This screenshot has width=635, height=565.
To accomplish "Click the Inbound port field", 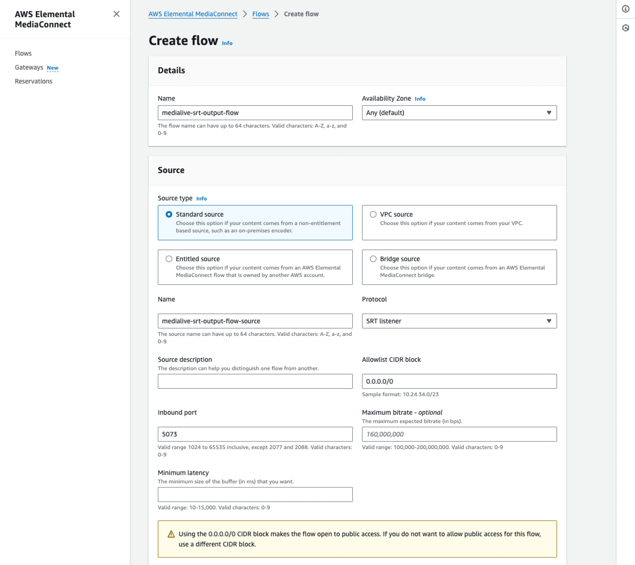I will pos(255,434).
